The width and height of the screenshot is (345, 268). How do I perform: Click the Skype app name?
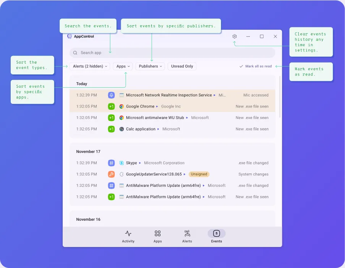131,163
